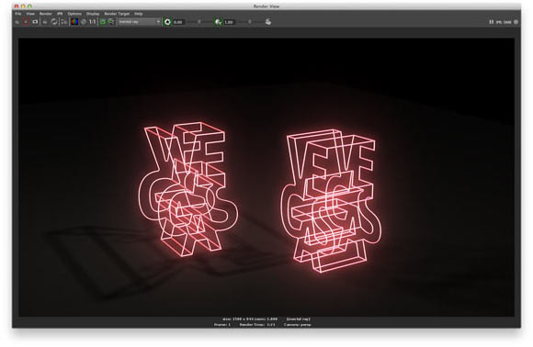Click the IPR render clapboard icon
The image size is (533, 347).
[45, 22]
